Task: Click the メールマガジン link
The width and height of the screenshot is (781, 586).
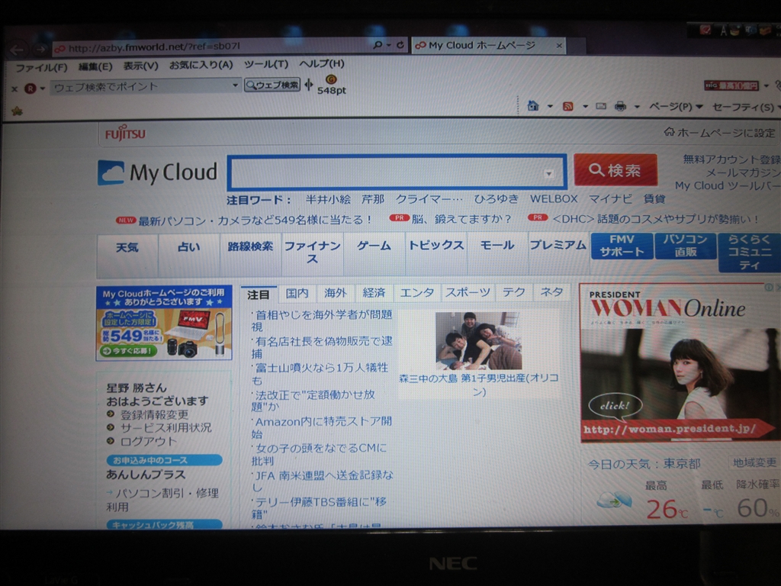Action: tap(743, 172)
